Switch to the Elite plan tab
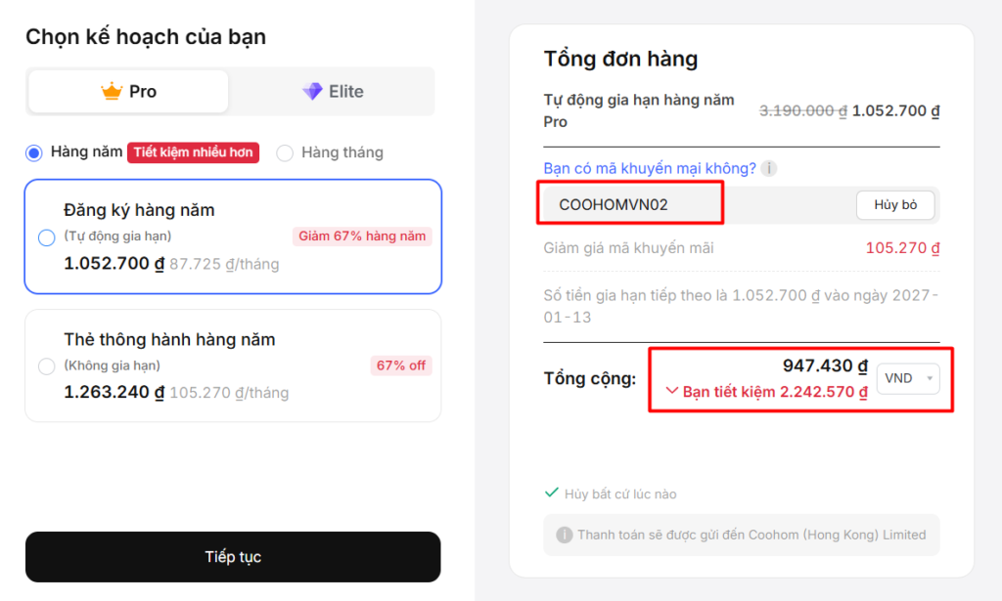 point(333,92)
